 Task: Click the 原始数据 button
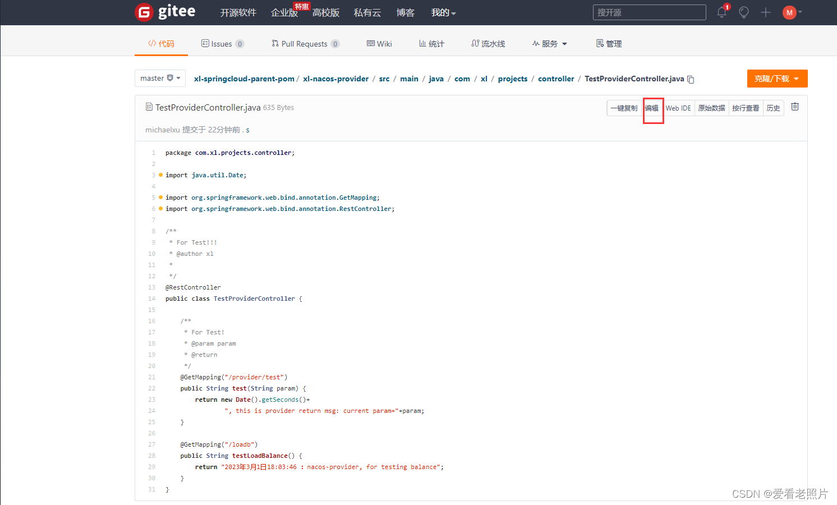[711, 108]
